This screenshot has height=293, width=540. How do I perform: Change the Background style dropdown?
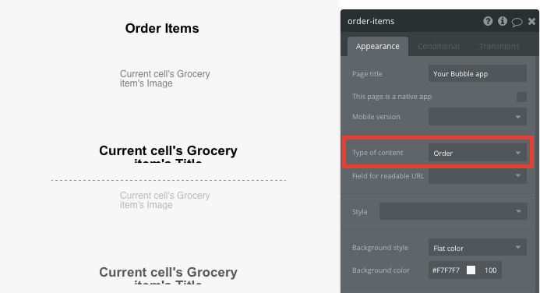[478, 248]
